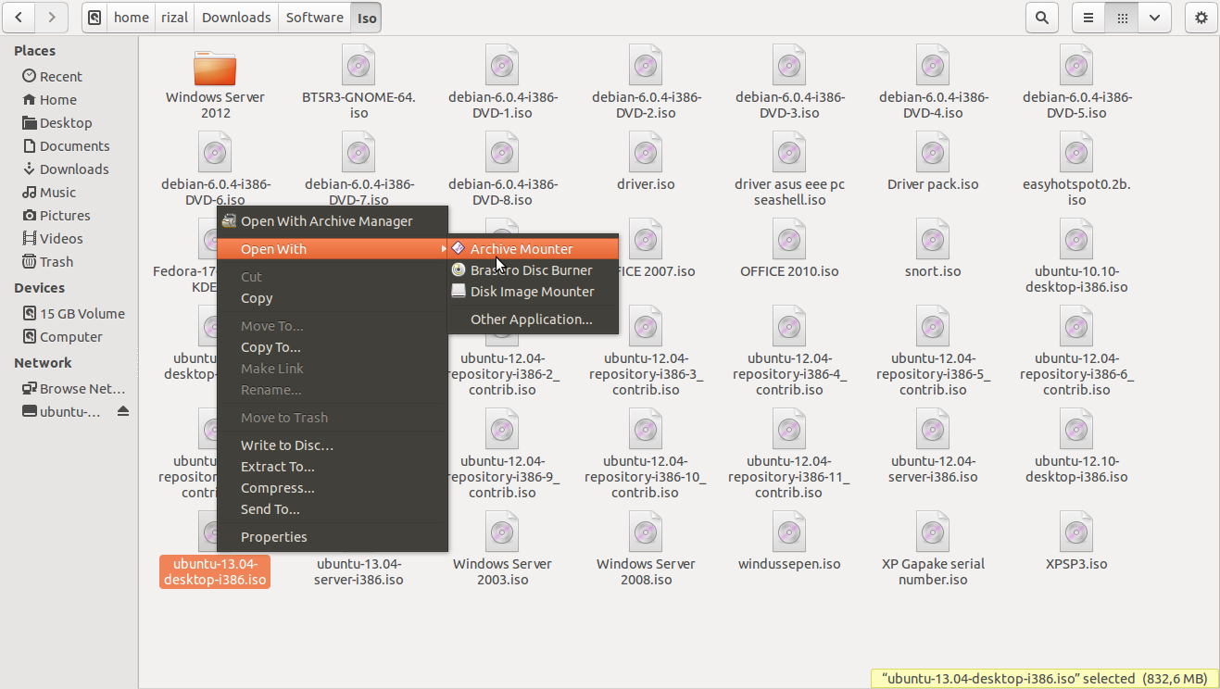Viewport: 1220px width, 689px height.
Task: Choose Brasero Disc Burner
Action: [x=533, y=270]
